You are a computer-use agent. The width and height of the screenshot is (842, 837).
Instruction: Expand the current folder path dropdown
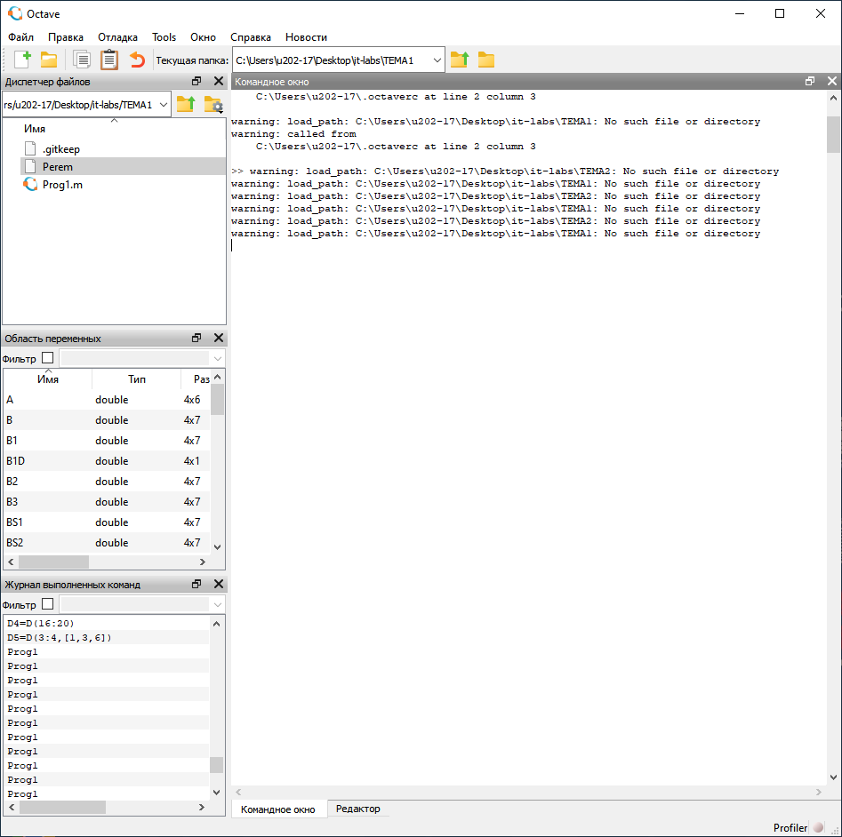pyautogui.click(x=437, y=60)
